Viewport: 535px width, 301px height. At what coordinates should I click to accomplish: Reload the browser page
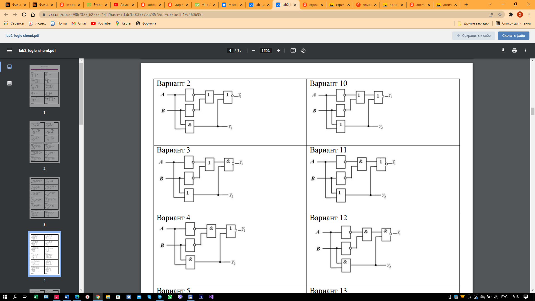click(24, 14)
